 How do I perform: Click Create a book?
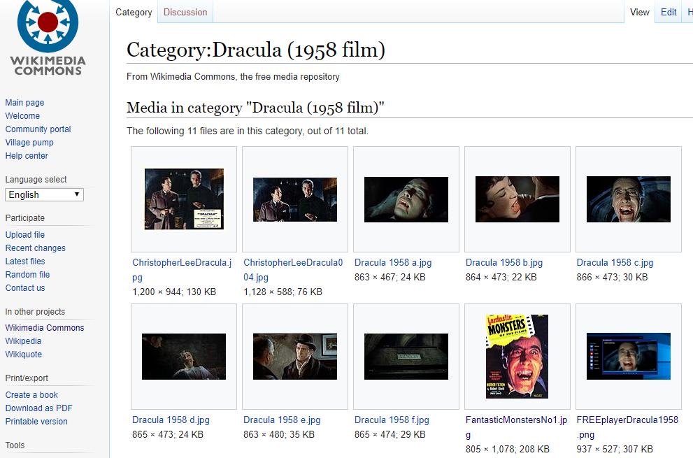pos(32,395)
